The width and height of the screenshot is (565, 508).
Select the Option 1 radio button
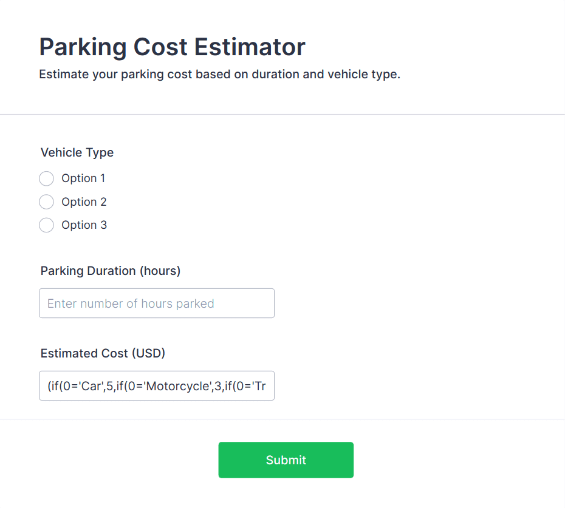46,178
